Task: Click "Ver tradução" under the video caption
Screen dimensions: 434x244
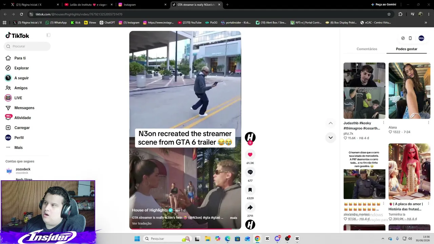Action: click(x=142, y=223)
